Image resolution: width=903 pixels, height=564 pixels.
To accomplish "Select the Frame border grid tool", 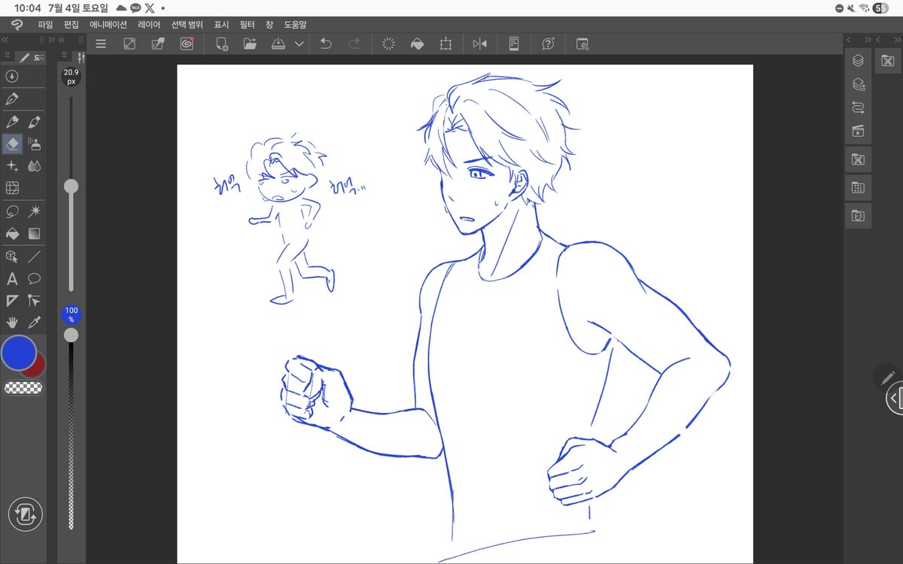I will tap(12, 188).
